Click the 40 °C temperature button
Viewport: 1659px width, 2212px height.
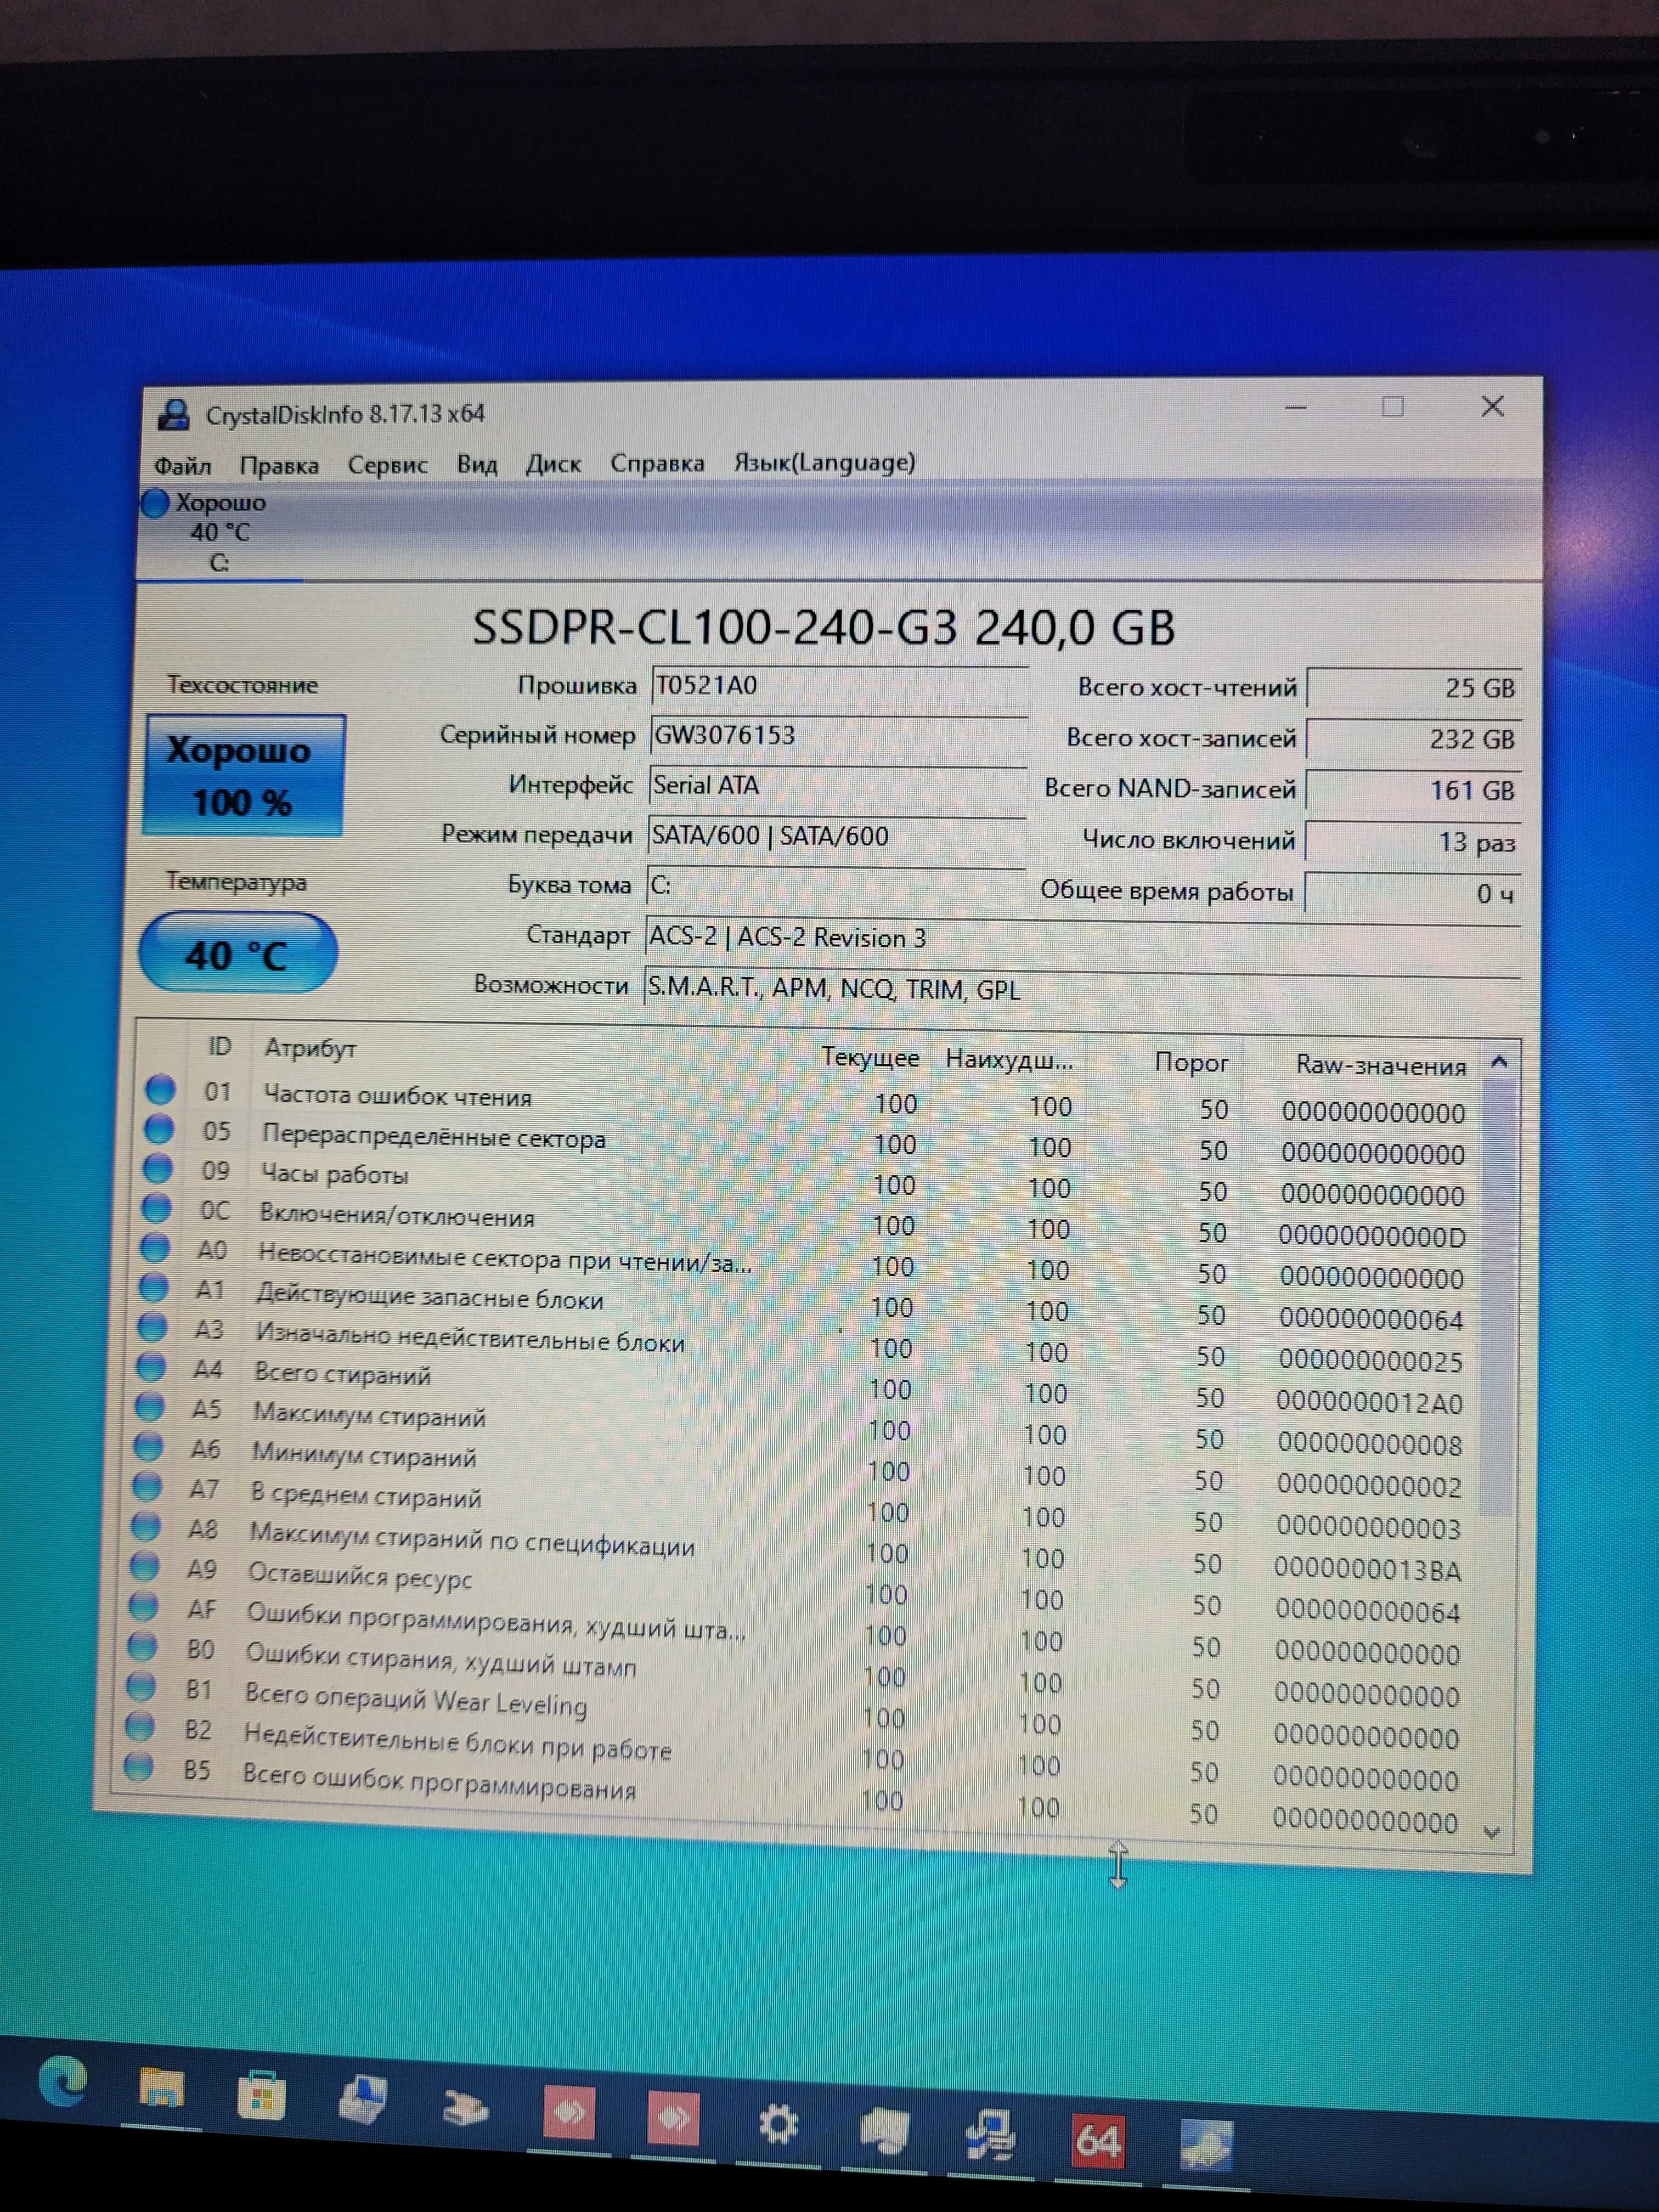pyautogui.click(x=238, y=953)
